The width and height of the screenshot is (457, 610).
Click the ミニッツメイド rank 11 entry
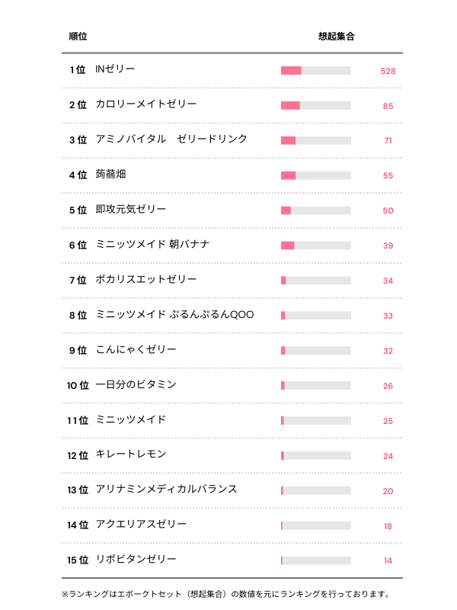coord(131,420)
